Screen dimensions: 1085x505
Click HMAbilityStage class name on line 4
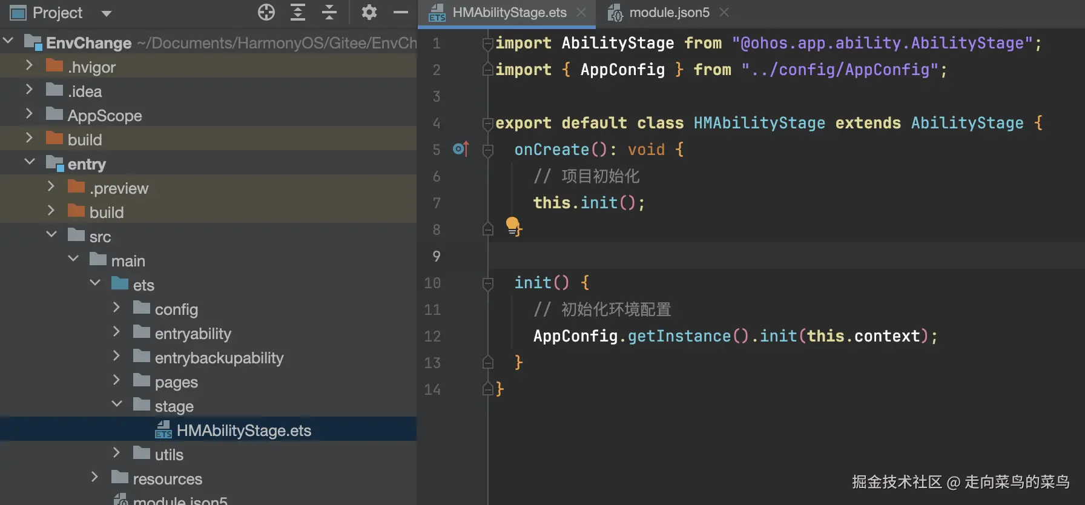pos(759,123)
